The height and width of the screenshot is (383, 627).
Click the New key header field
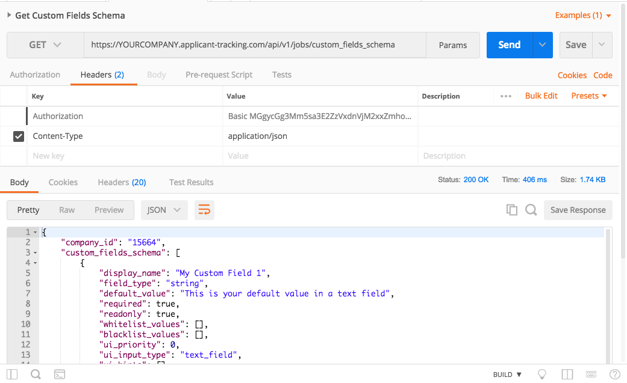pyautogui.click(x=125, y=156)
